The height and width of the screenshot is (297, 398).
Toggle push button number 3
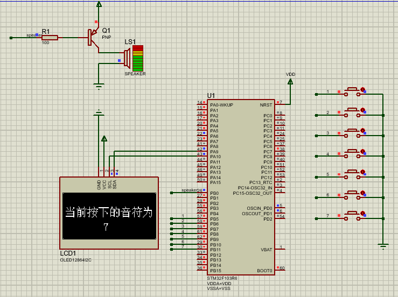352,133
